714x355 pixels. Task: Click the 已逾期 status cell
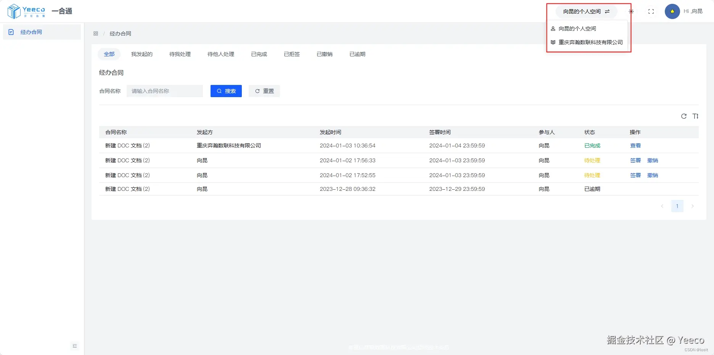(592, 189)
